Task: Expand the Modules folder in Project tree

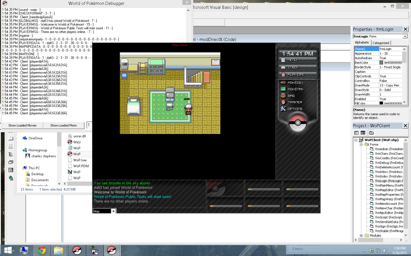Action: (x=361, y=236)
